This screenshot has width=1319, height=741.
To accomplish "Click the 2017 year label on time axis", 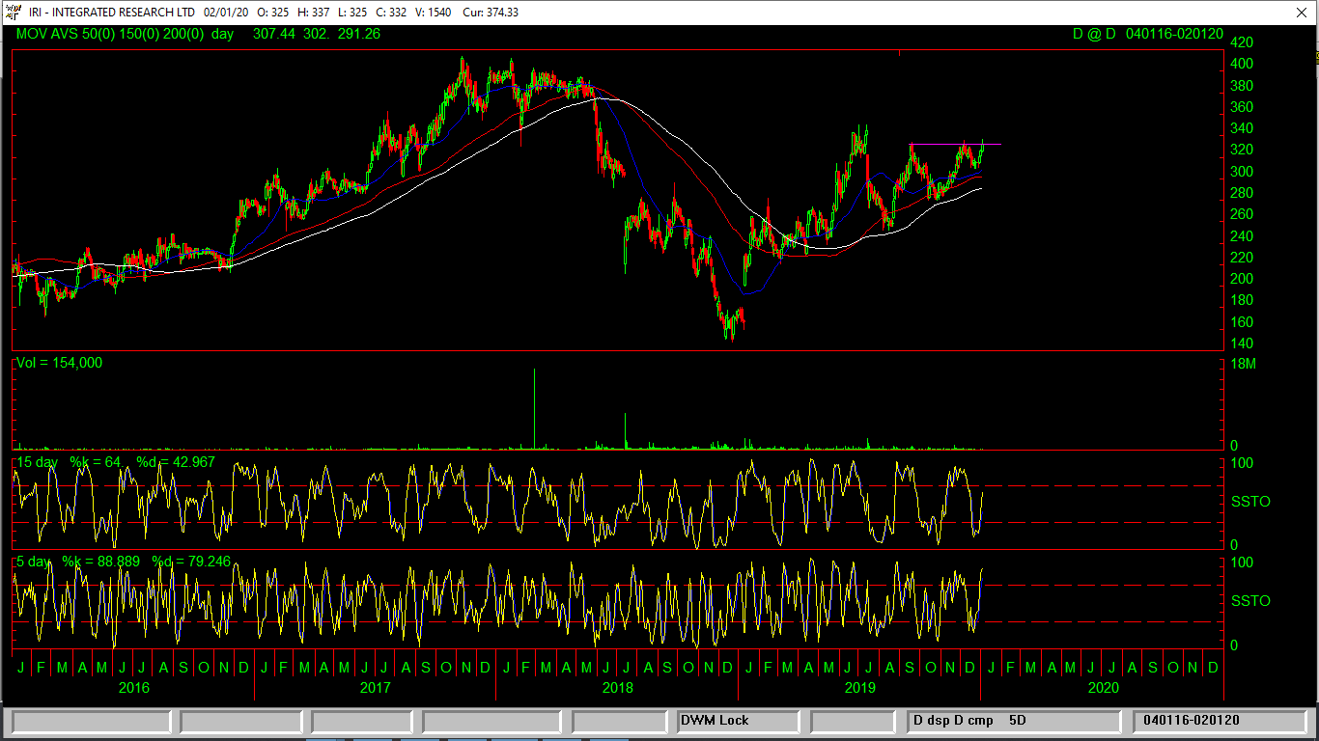I will 375,688.
